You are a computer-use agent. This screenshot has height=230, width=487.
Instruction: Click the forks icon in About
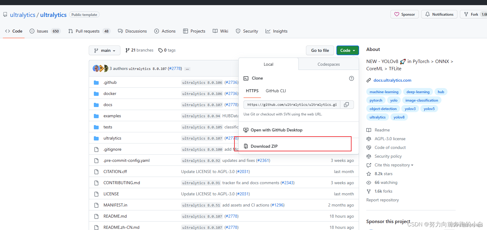[369, 191]
